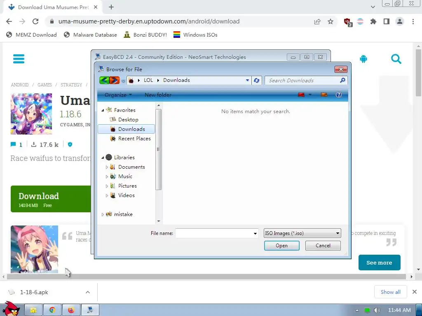This screenshot has width=422, height=316.
Task: Open Uptodown hamburger menu
Action: (x=19, y=58)
